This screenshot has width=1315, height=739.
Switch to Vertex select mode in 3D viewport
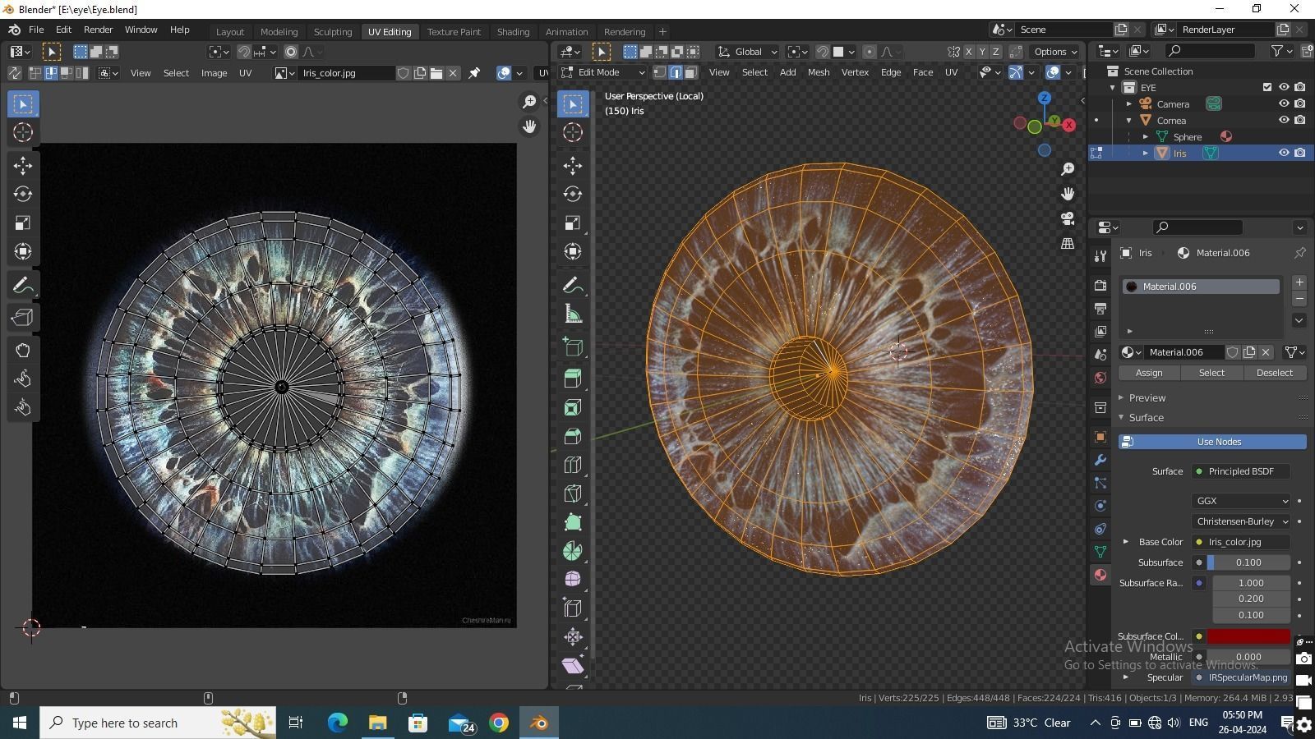[x=660, y=72]
